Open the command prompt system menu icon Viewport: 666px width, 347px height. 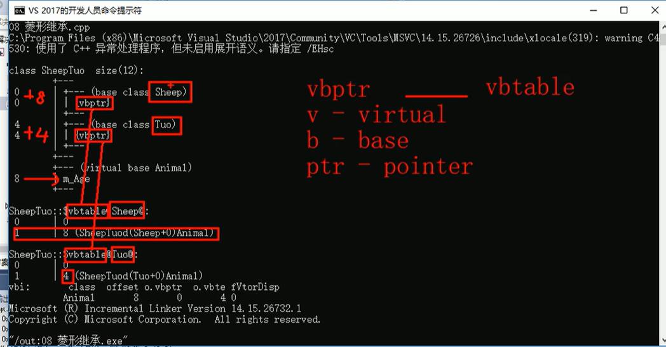[x=19, y=11]
